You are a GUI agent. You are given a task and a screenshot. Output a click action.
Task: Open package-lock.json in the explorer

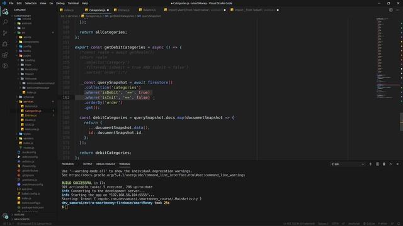coord(33,208)
